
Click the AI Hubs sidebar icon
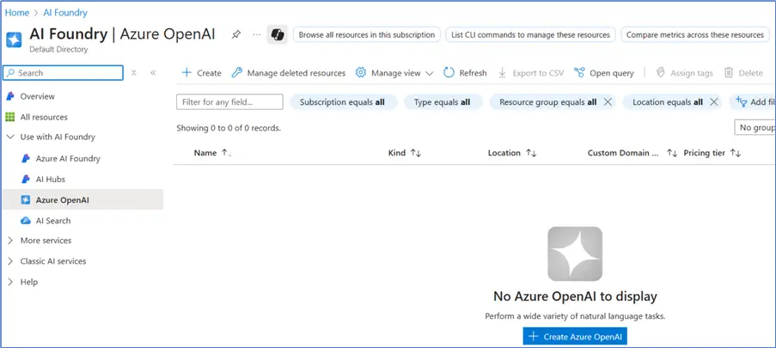tap(26, 180)
